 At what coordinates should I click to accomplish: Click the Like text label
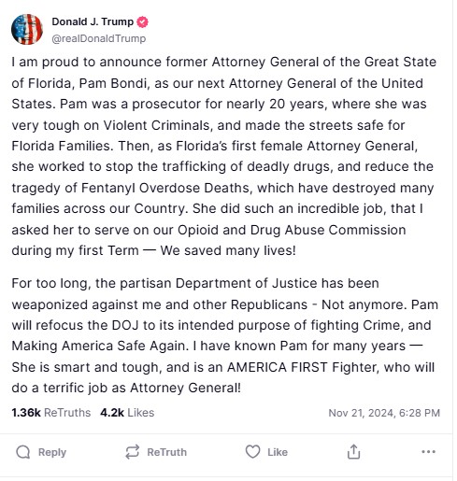click(278, 452)
